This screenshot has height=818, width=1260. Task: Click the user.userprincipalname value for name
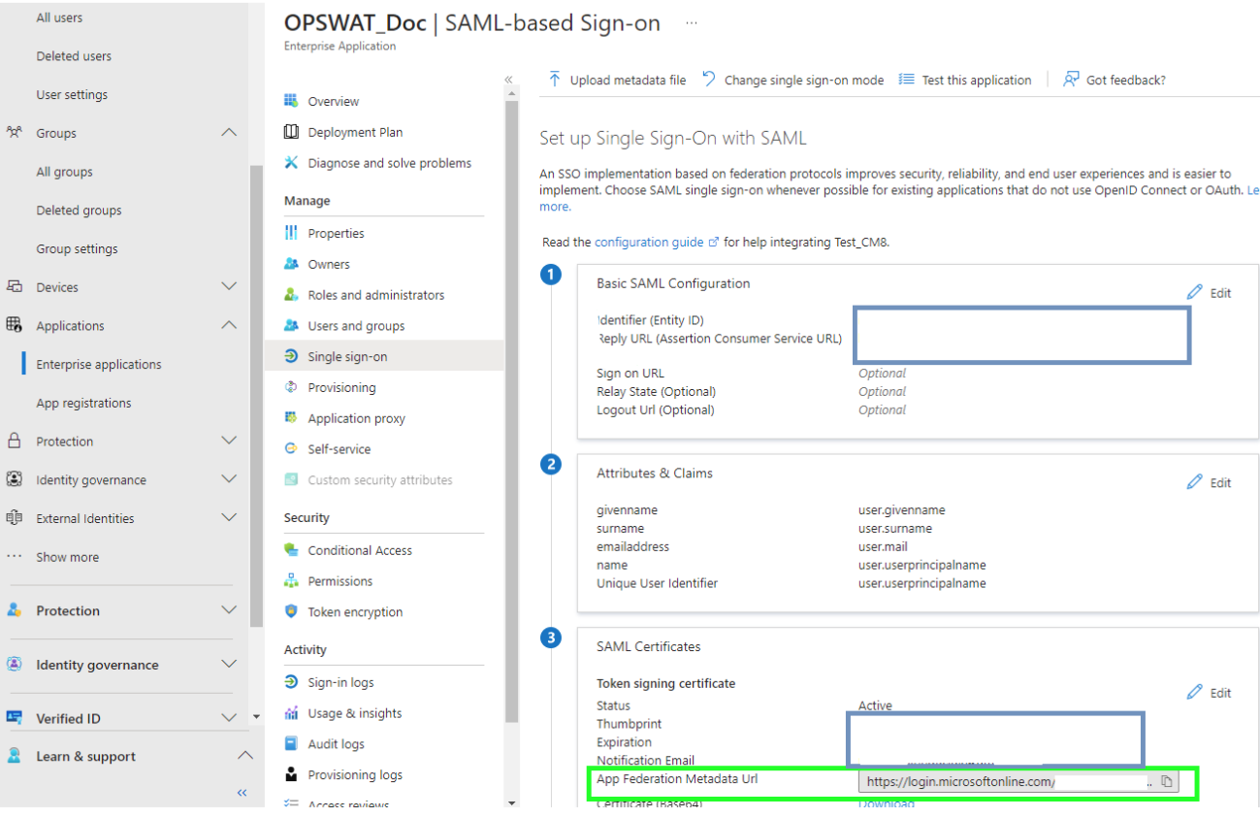point(922,565)
